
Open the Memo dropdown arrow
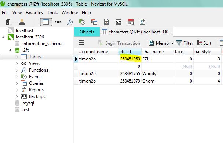tap(172, 43)
